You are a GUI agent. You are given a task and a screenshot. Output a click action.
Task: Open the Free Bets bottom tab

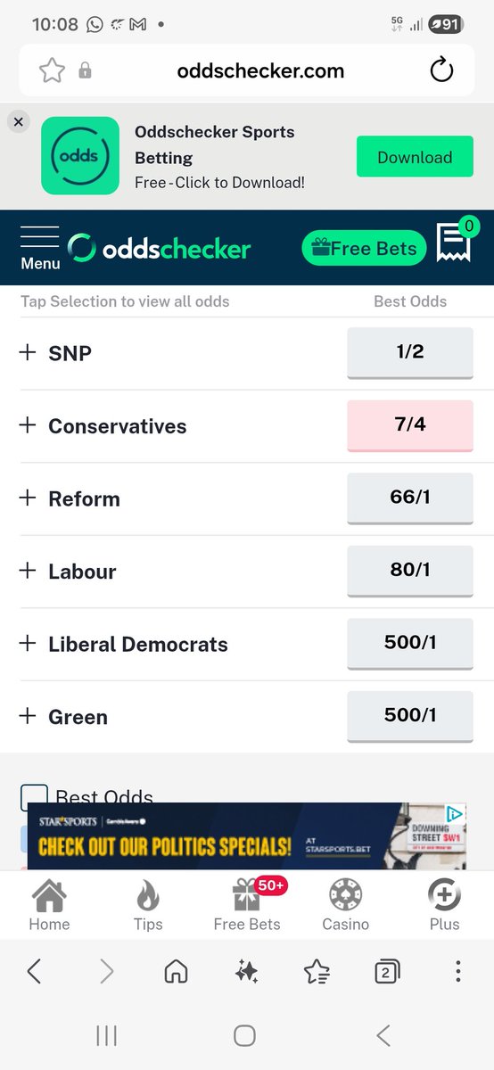point(247,906)
